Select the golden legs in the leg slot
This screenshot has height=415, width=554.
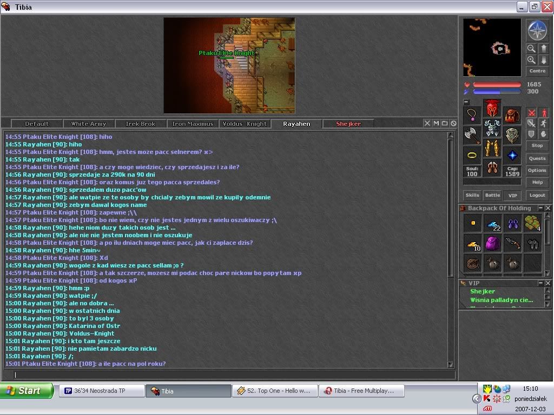(x=492, y=149)
